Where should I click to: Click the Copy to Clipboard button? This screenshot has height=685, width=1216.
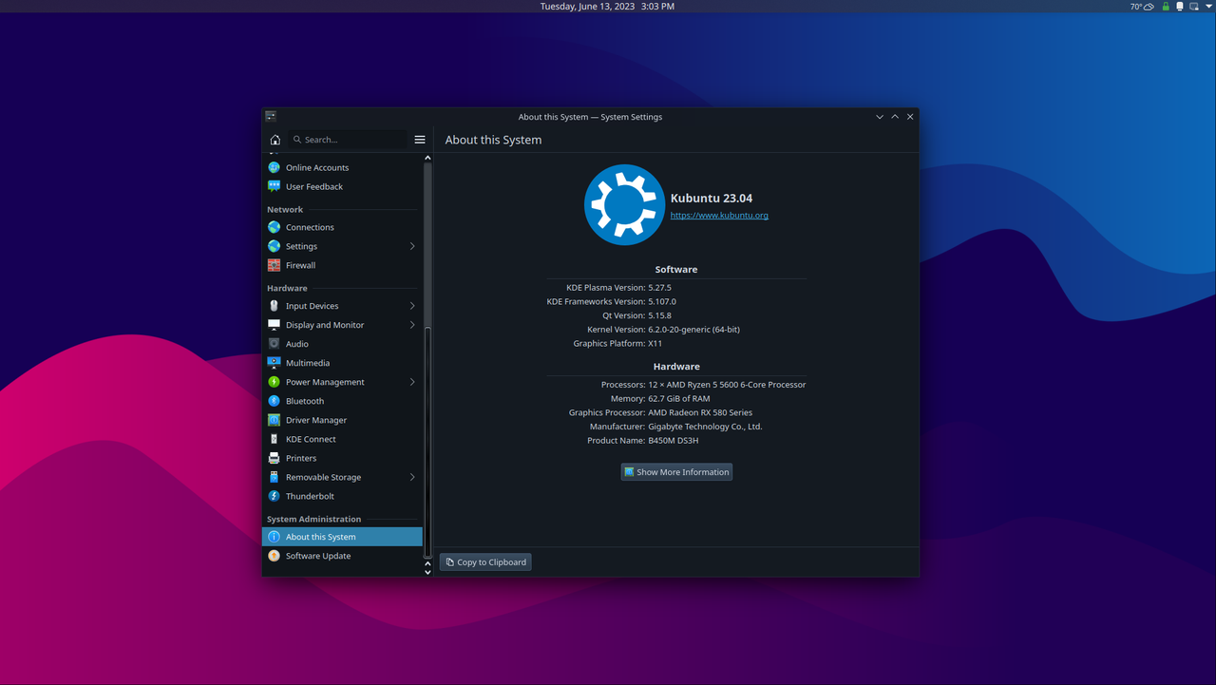click(485, 562)
